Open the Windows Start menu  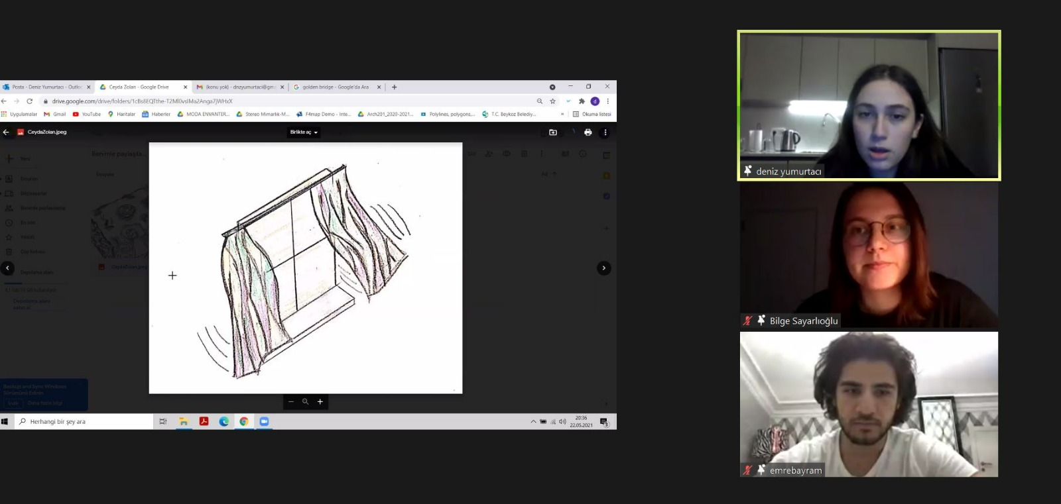5,421
